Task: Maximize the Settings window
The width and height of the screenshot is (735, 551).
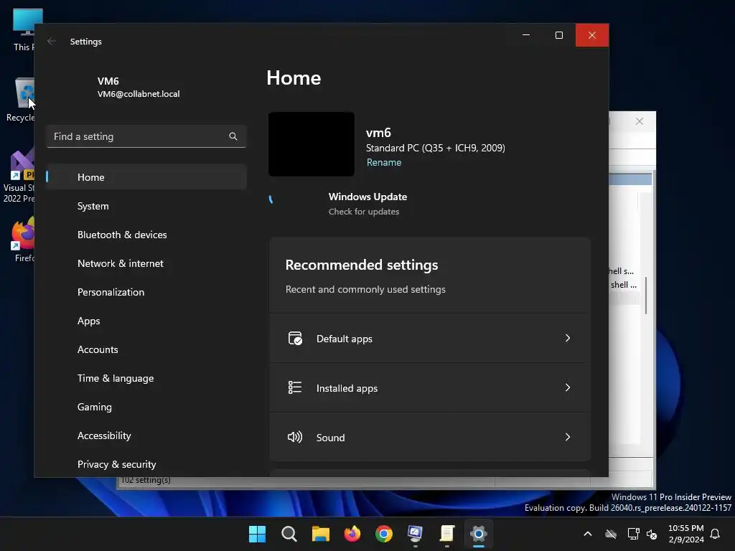Action: 558,35
